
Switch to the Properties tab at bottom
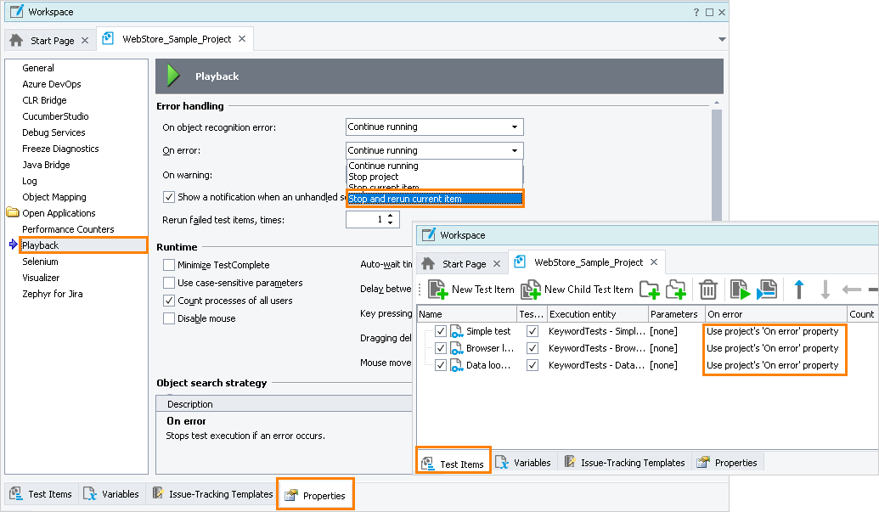(x=315, y=495)
